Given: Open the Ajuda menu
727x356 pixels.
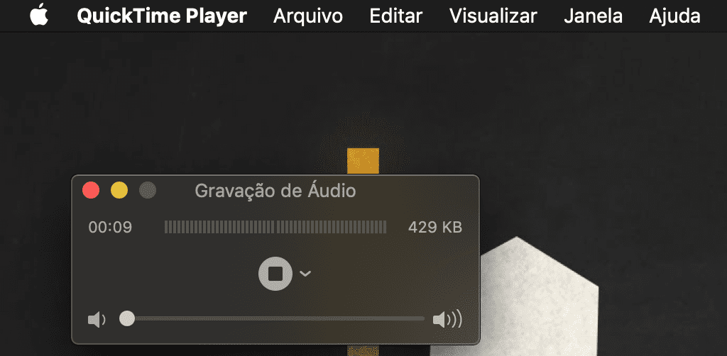Looking at the screenshot, I should tap(674, 16).
